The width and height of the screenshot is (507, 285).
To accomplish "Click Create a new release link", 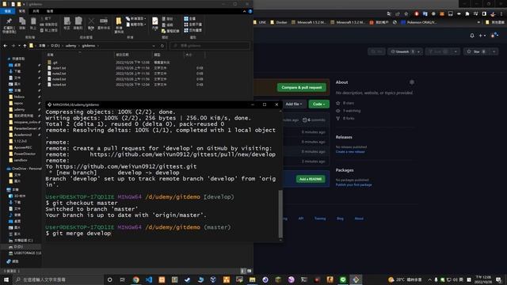I will coord(350,152).
